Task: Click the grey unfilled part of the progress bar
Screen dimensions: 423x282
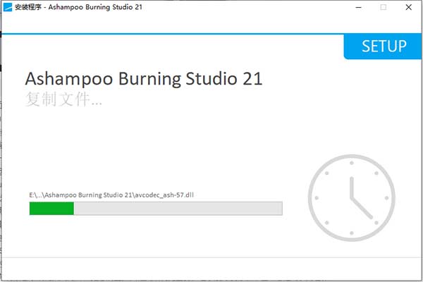Action: (x=178, y=208)
